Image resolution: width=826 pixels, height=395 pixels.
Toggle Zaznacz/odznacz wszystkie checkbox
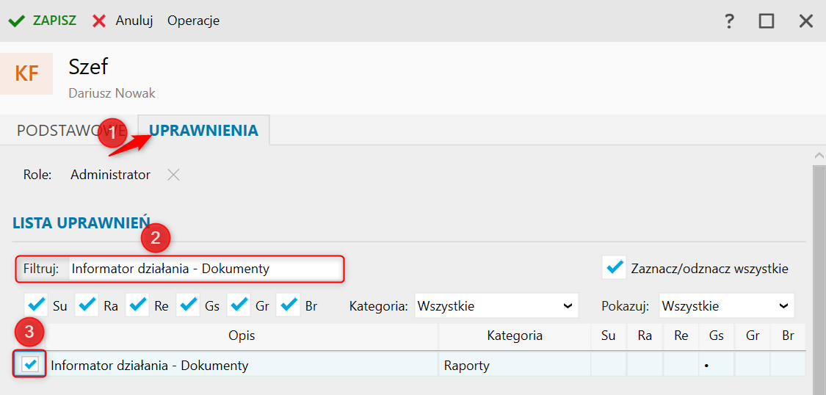tap(614, 269)
